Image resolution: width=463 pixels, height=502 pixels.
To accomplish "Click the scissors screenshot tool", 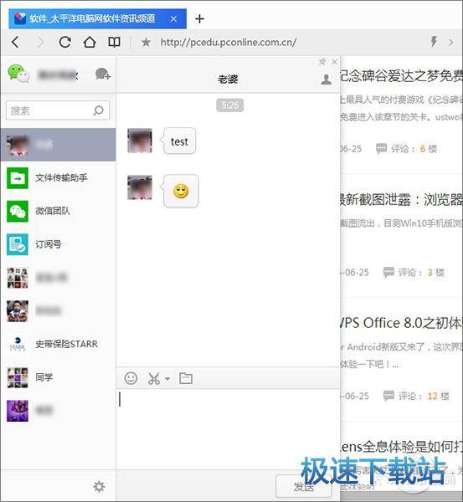I will click(154, 378).
